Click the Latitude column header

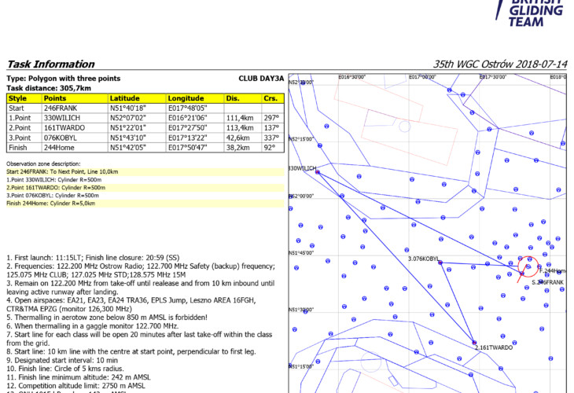tap(136, 98)
